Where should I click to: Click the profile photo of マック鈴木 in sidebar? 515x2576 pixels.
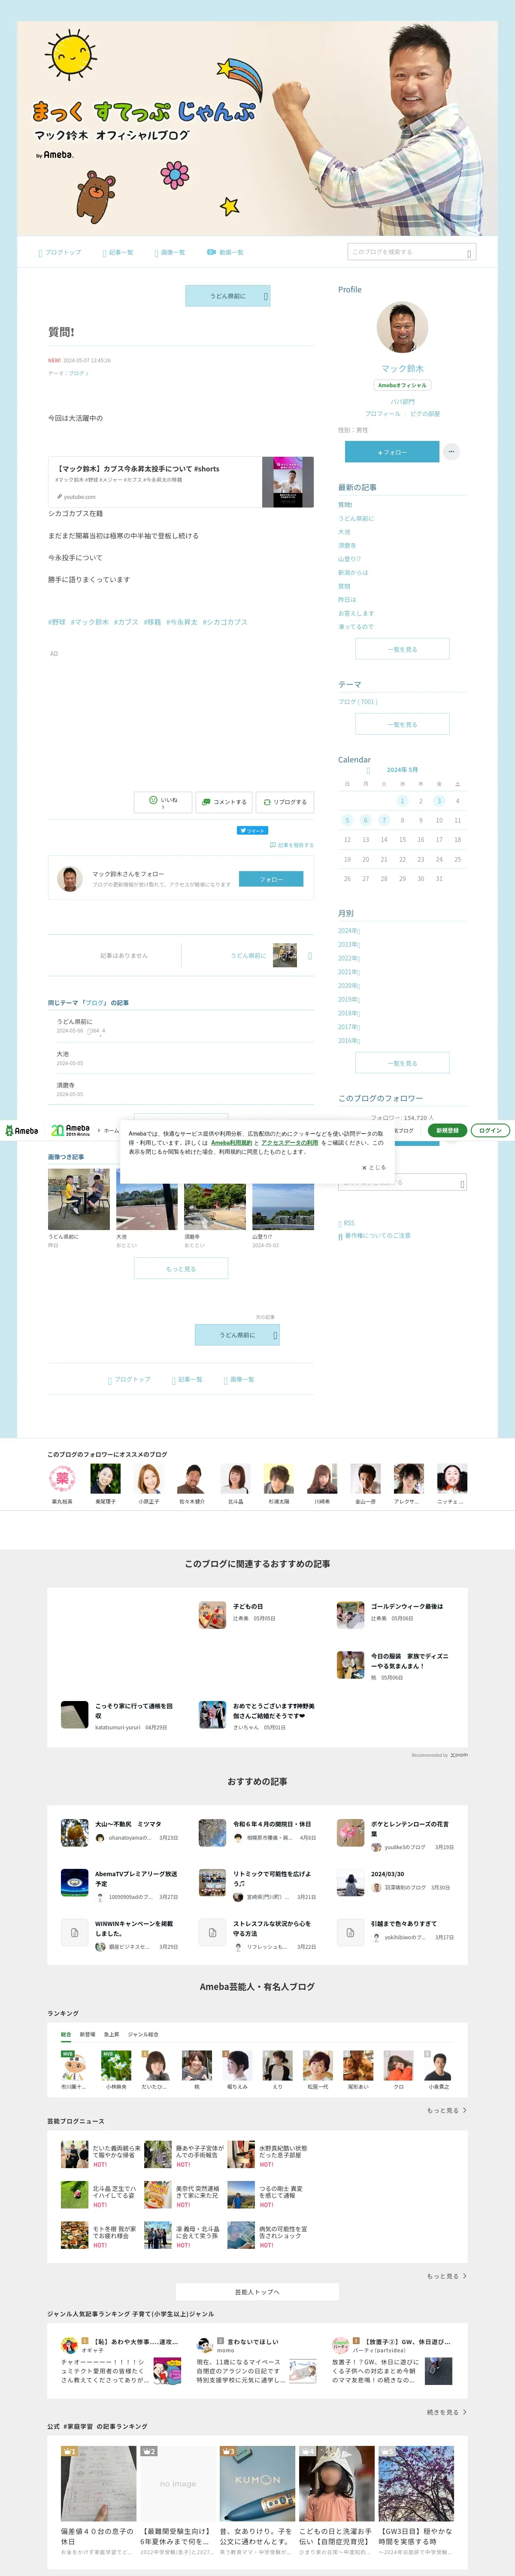click(x=402, y=327)
